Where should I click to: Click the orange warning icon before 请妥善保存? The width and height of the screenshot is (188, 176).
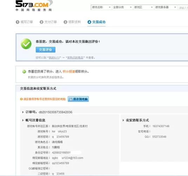pyautogui.click(x=21, y=99)
